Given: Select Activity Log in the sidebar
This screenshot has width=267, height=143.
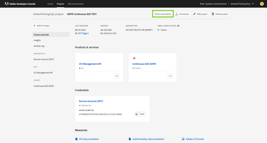Looking at the screenshot, I should point(39,46).
